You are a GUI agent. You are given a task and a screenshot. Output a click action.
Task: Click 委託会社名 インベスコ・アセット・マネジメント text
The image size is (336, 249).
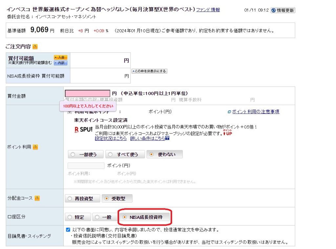pyautogui.click(x=52, y=17)
